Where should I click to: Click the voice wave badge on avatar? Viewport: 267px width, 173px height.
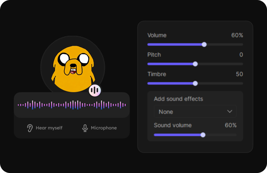click(x=95, y=90)
